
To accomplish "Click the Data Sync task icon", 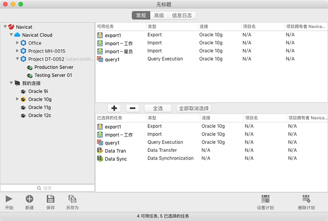I will (x=100, y=159).
